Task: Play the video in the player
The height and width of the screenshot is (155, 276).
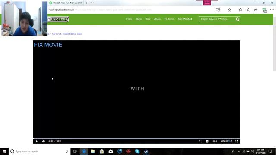Action: [x=37, y=141]
